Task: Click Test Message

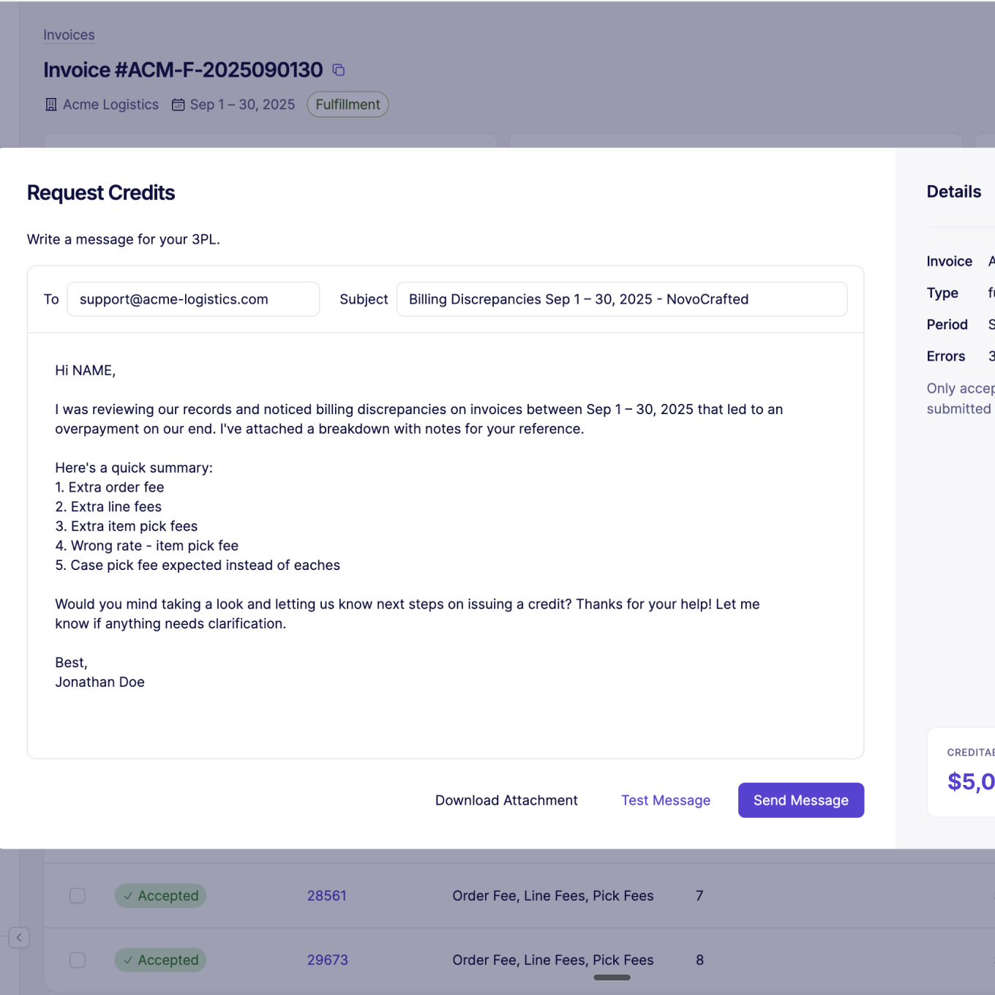Action: point(665,800)
